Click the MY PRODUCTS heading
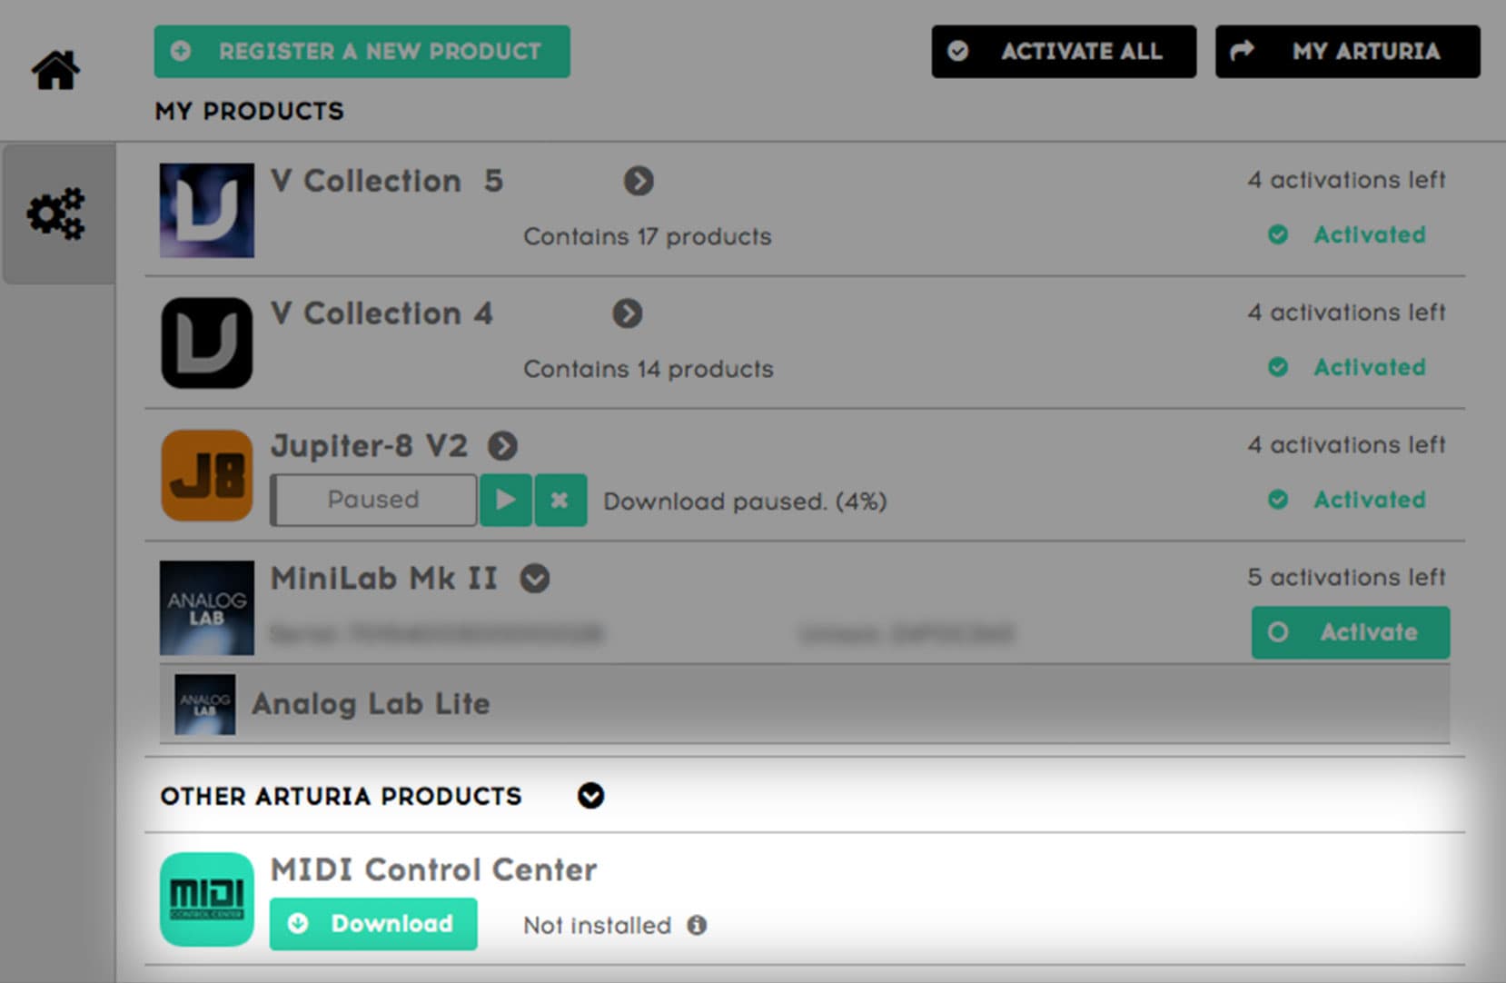The image size is (1506, 983). click(249, 111)
